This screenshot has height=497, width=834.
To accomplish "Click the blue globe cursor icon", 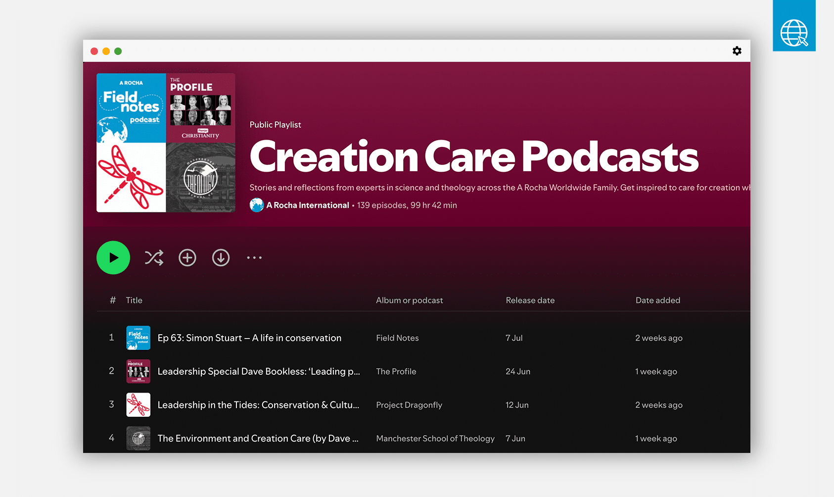I will (794, 26).
